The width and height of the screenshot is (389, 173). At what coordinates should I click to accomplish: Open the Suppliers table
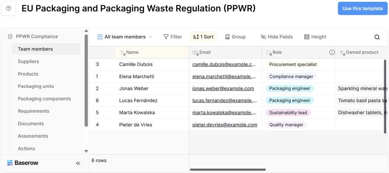coord(28,61)
